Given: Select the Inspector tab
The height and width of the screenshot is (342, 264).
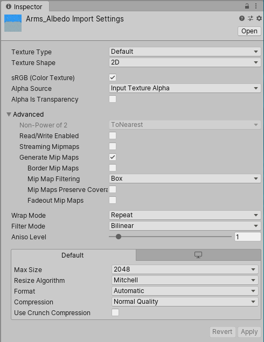Looking at the screenshot, I should (25, 6).
